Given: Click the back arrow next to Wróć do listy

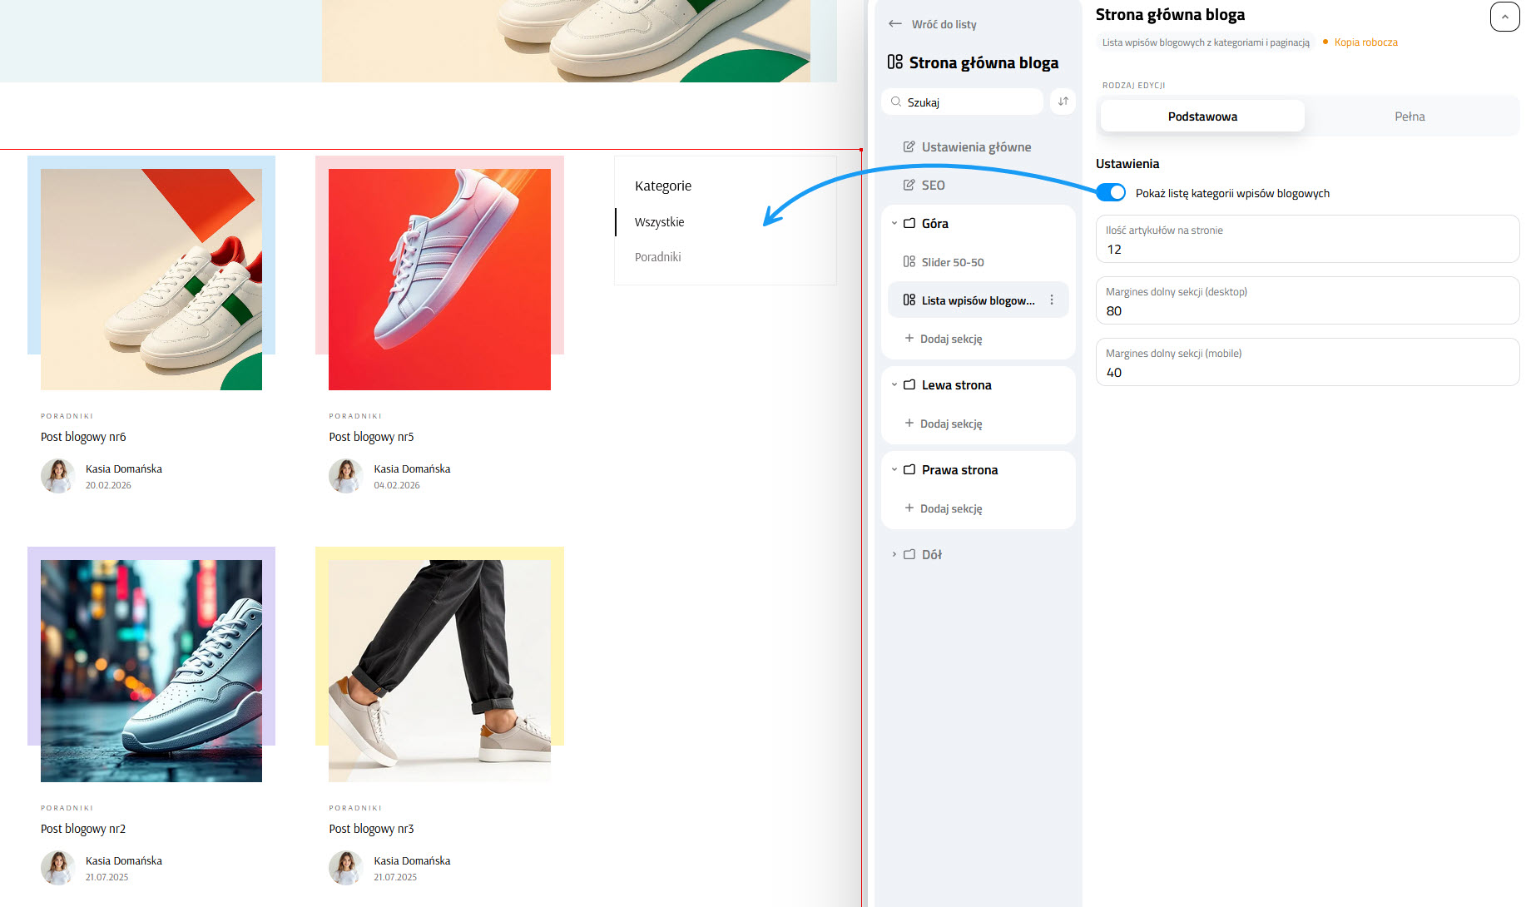Looking at the screenshot, I should point(895,24).
